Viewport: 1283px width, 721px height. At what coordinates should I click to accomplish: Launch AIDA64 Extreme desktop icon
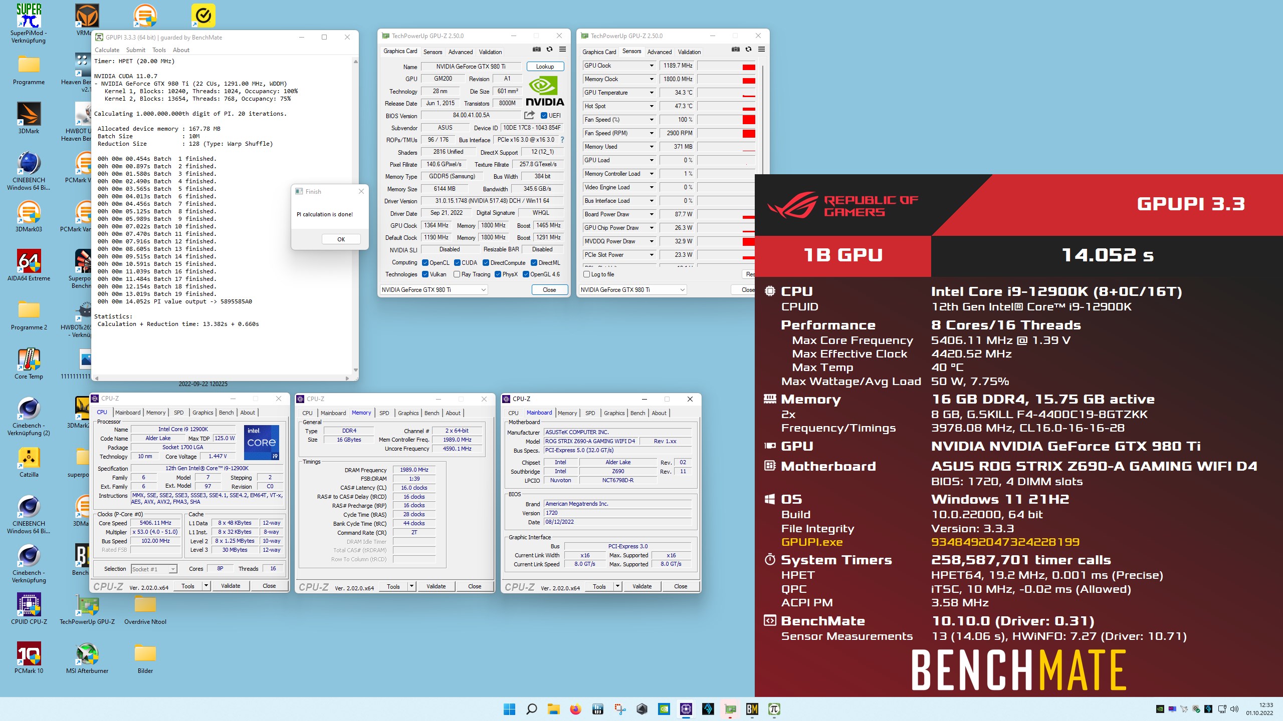coord(29,265)
